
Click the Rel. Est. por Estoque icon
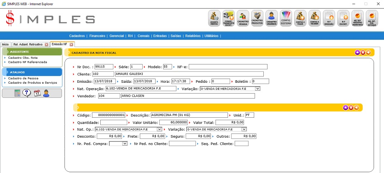tap(372, 19)
